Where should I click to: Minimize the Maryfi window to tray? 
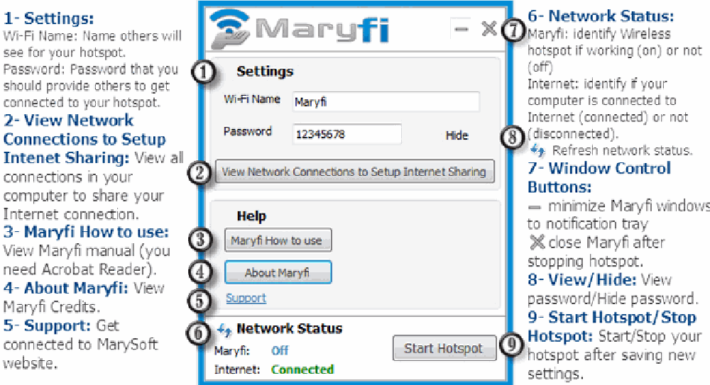pyautogui.click(x=461, y=29)
